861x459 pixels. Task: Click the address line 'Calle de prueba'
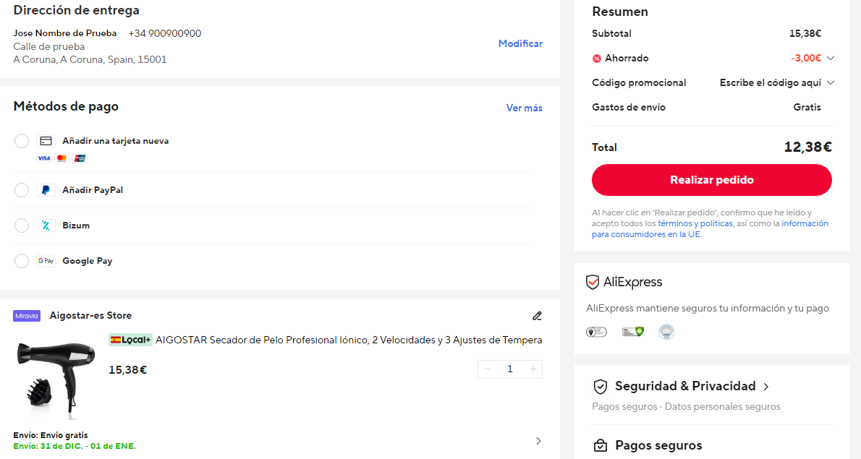tap(49, 46)
